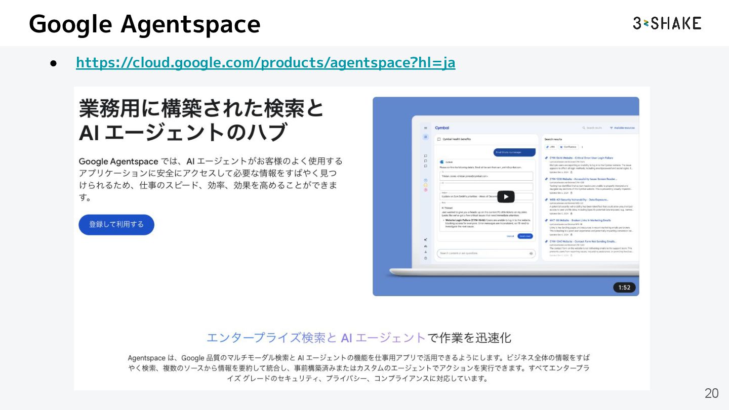729x410 pixels.
Task: Open the Available resources filter
Action: [x=623, y=128]
